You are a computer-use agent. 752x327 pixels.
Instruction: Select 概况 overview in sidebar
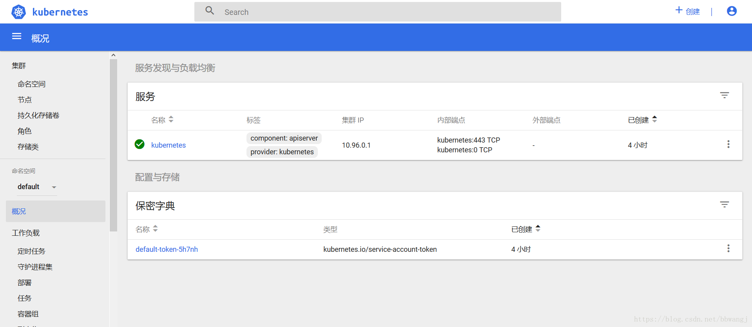point(56,211)
